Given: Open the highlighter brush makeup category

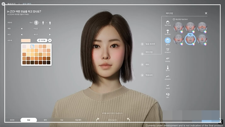Looking at the screenshot, I should (x=168, y=32).
